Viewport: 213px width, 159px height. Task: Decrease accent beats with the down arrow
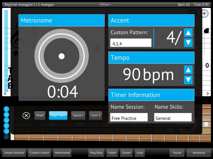click(x=188, y=43)
